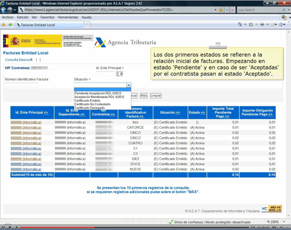Click the video player play button

(x=17, y=227)
